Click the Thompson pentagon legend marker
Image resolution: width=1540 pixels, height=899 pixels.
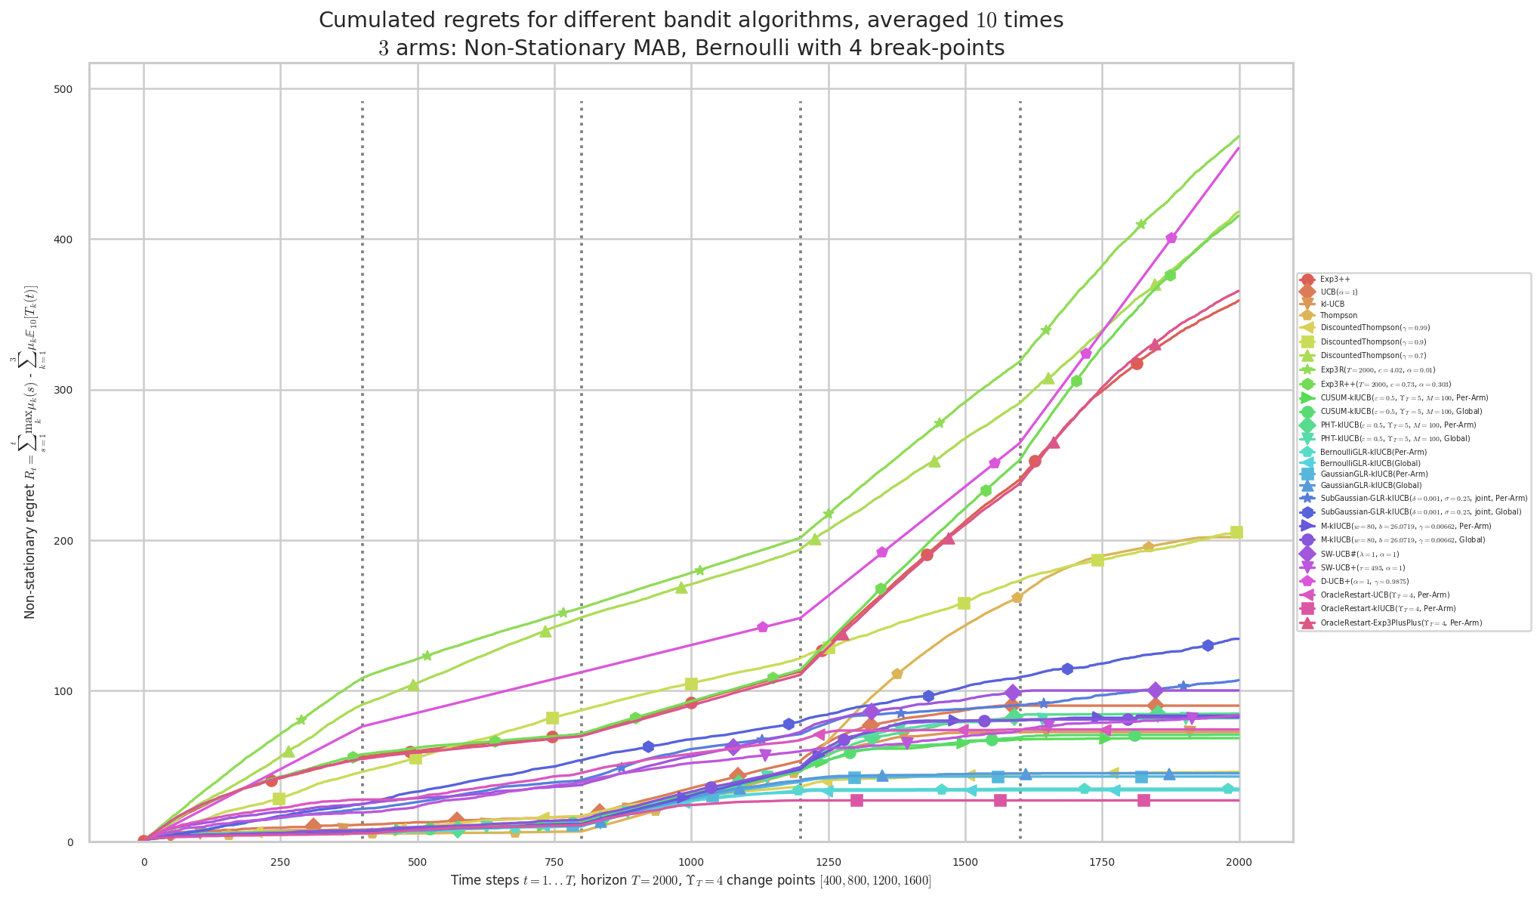pos(1307,315)
